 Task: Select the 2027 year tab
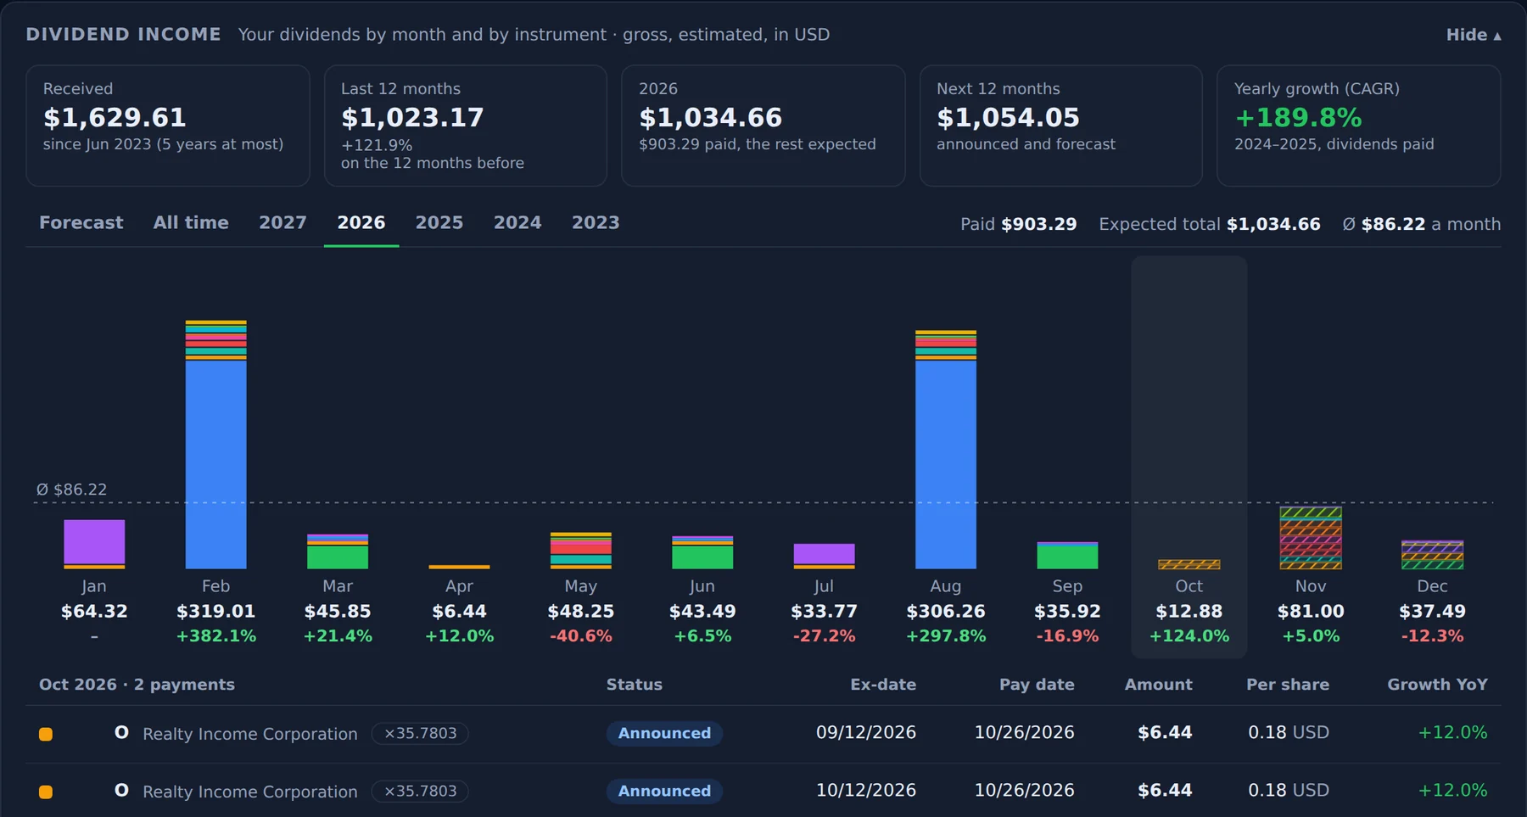coord(282,222)
